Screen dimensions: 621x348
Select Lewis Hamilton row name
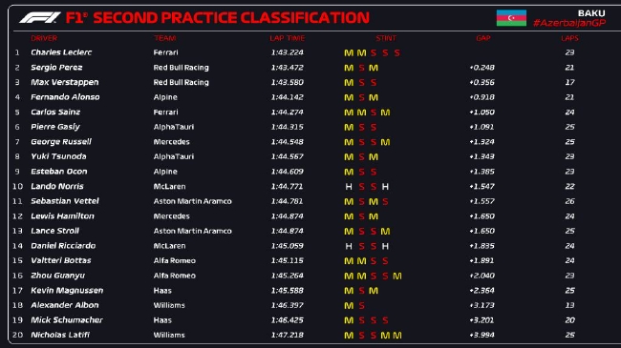pos(62,215)
